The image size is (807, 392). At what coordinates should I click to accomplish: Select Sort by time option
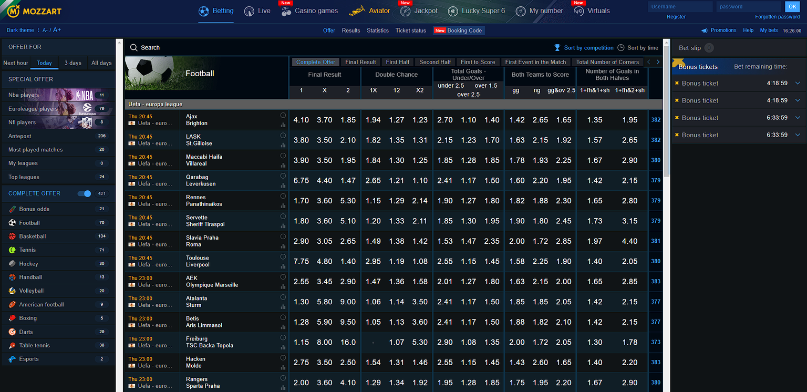(638, 48)
